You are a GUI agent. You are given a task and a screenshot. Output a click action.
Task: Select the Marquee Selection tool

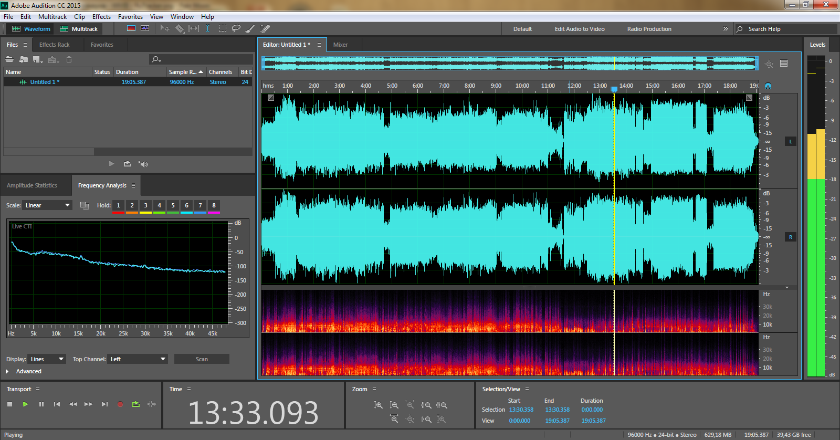coord(223,28)
